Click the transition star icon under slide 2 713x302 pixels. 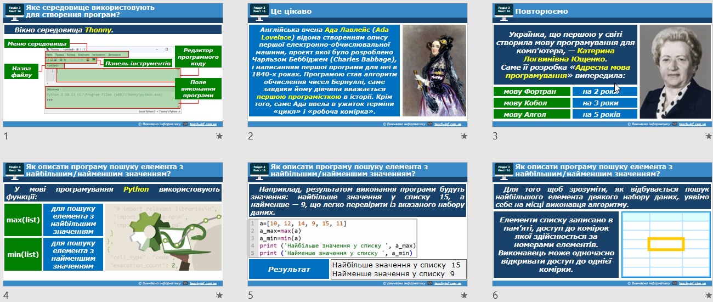coord(464,136)
